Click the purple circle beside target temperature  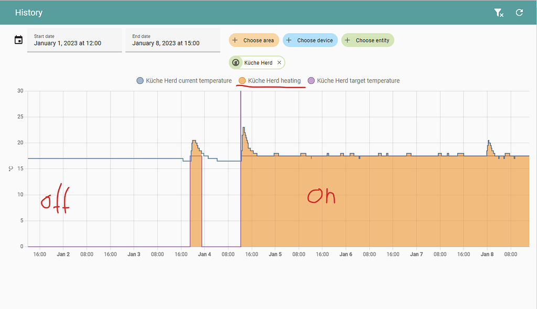pos(311,80)
